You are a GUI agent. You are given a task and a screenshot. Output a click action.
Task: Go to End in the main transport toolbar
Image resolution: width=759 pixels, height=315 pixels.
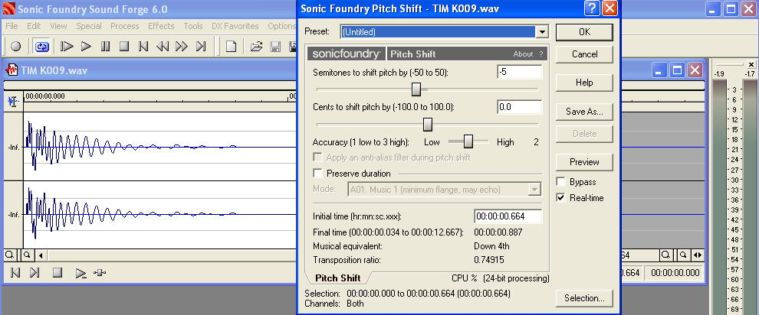click(x=200, y=47)
